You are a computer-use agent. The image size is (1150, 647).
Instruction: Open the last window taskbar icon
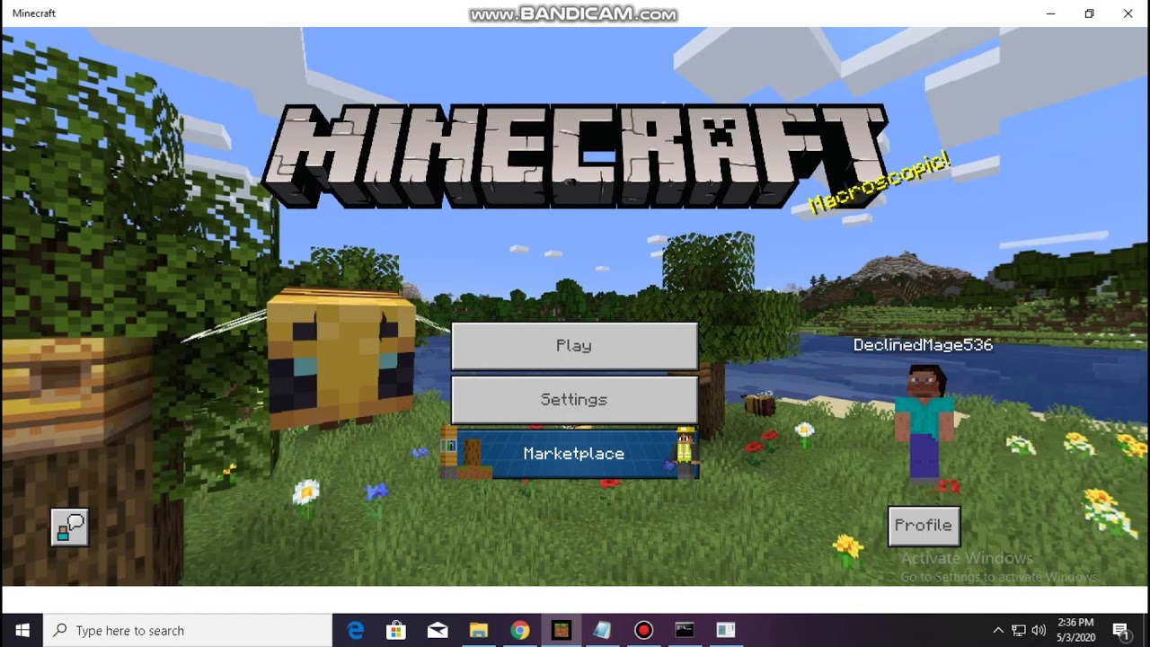pyautogui.click(x=726, y=630)
